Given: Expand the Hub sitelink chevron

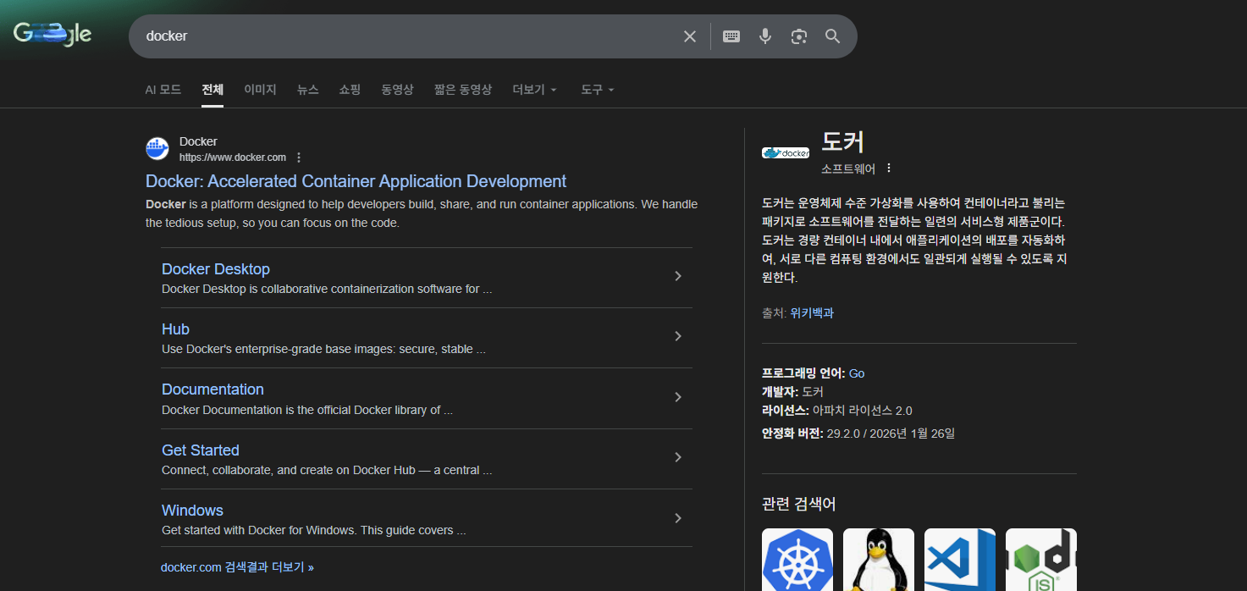Looking at the screenshot, I should tap(678, 336).
